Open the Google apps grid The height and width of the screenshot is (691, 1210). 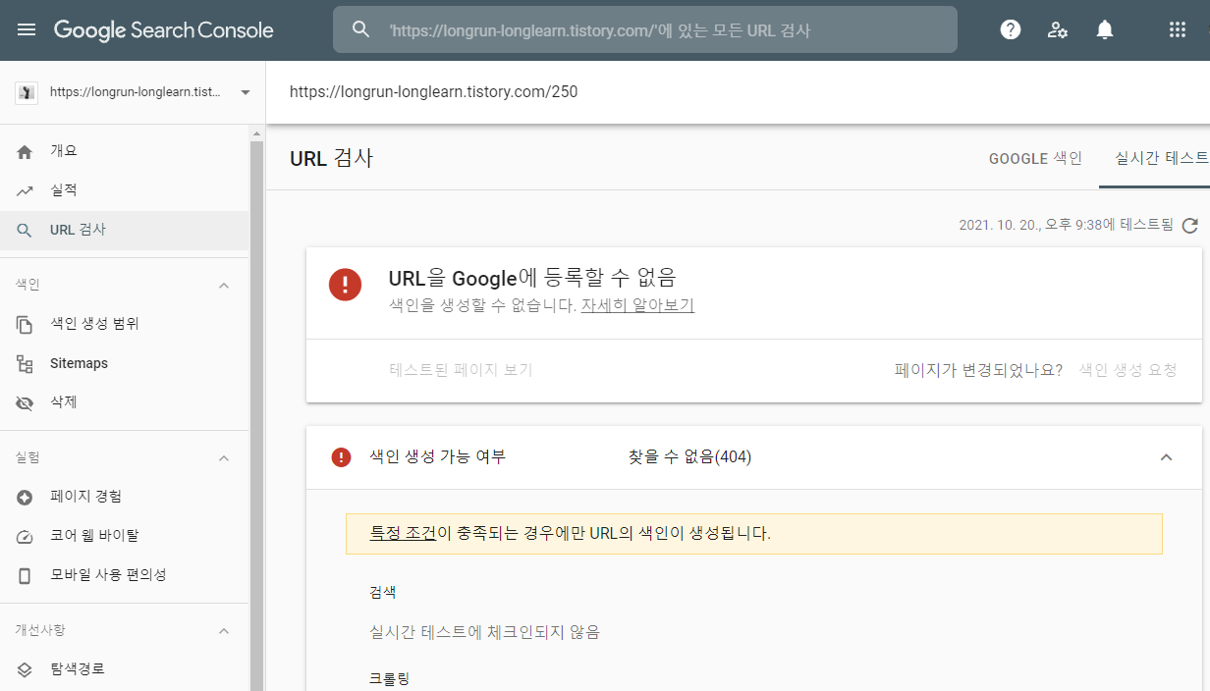click(x=1178, y=29)
